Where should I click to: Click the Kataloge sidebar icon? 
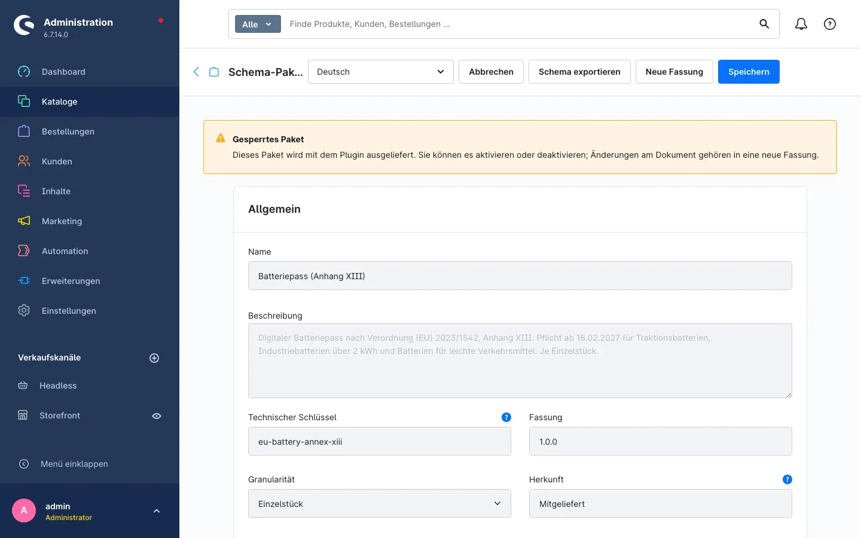tap(24, 102)
